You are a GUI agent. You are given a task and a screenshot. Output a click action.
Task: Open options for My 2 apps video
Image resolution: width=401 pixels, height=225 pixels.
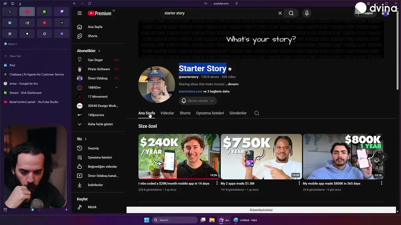point(299,183)
